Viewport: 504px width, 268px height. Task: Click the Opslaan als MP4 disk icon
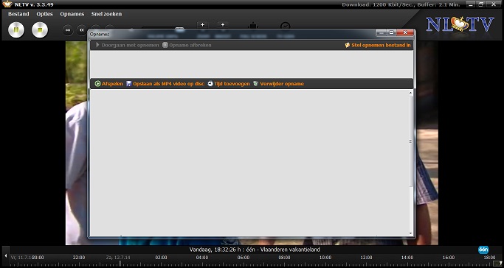click(129, 84)
